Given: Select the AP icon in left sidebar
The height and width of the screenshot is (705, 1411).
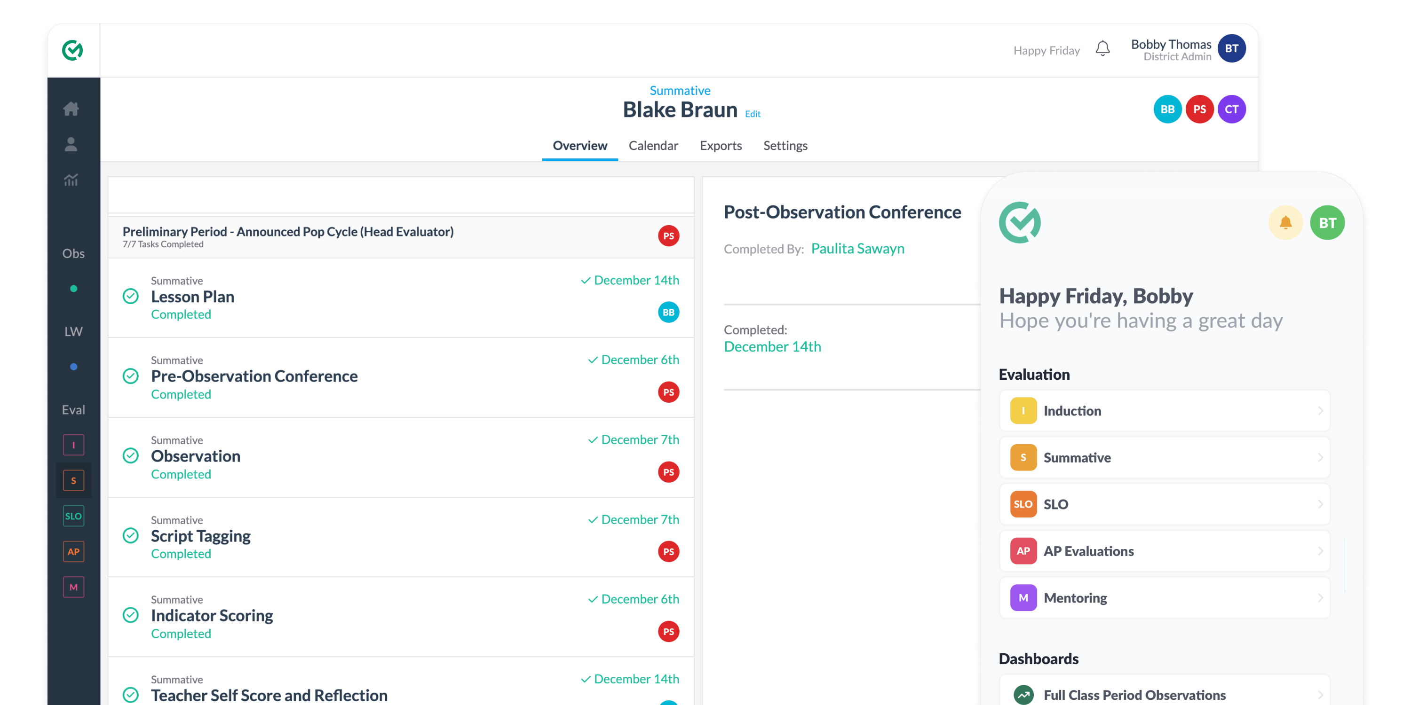Looking at the screenshot, I should pyautogui.click(x=73, y=551).
